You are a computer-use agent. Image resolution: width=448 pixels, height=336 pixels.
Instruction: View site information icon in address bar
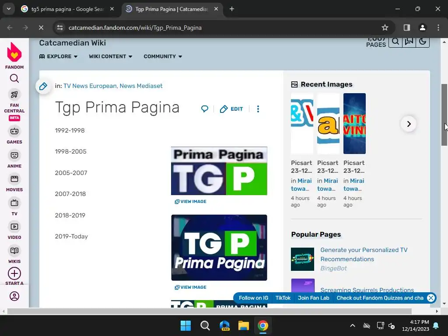60,28
